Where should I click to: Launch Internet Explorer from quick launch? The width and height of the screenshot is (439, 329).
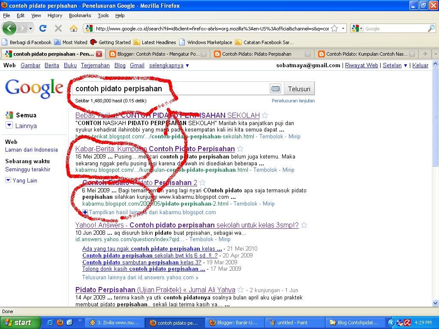(50, 323)
